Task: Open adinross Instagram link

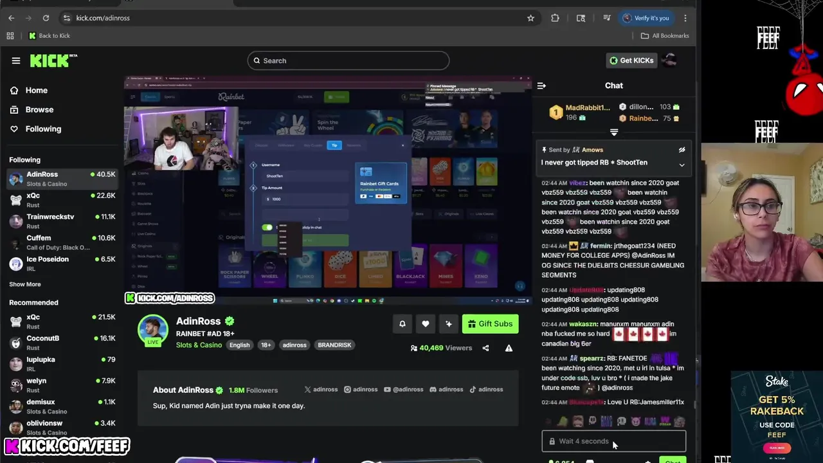Action: pyautogui.click(x=361, y=390)
